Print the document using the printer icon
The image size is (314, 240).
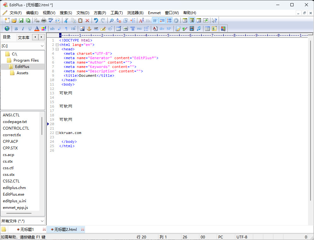pyautogui.click(x=44, y=20)
